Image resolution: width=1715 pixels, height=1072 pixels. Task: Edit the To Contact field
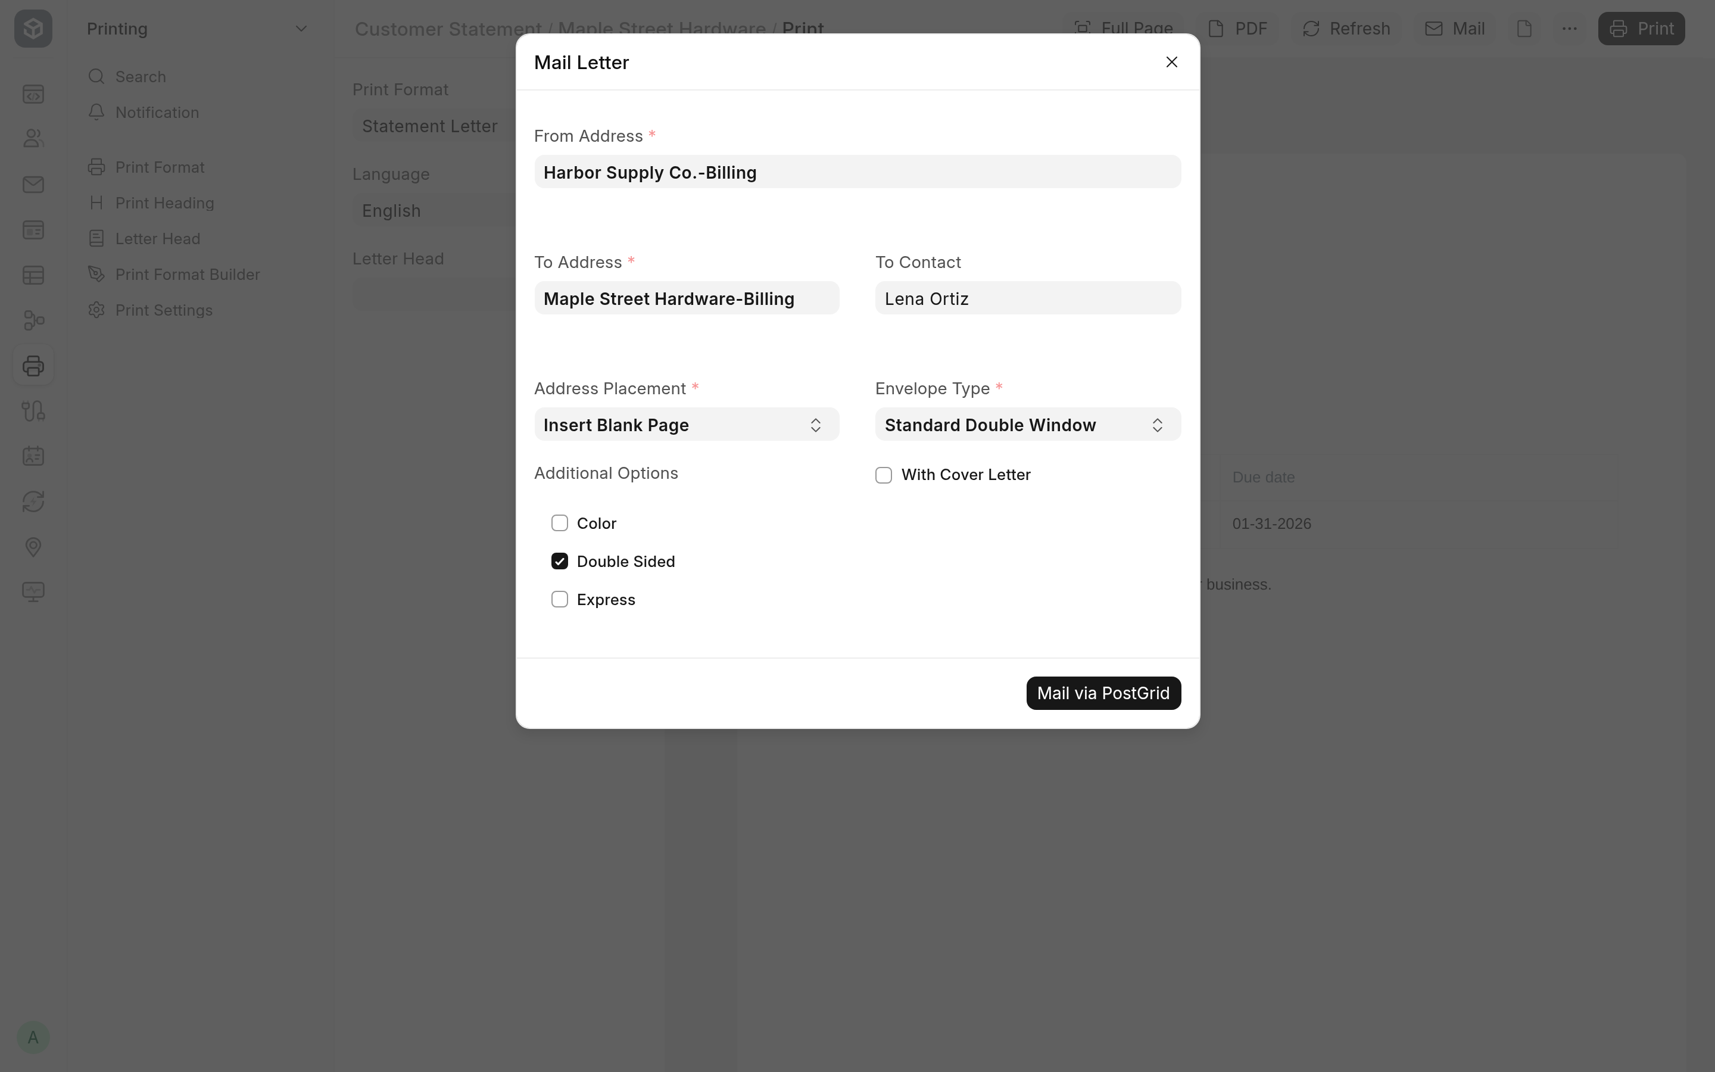tap(1028, 298)
